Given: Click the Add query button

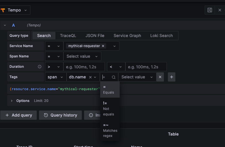Looking at the screenshot, I should [x=19, y=115].
